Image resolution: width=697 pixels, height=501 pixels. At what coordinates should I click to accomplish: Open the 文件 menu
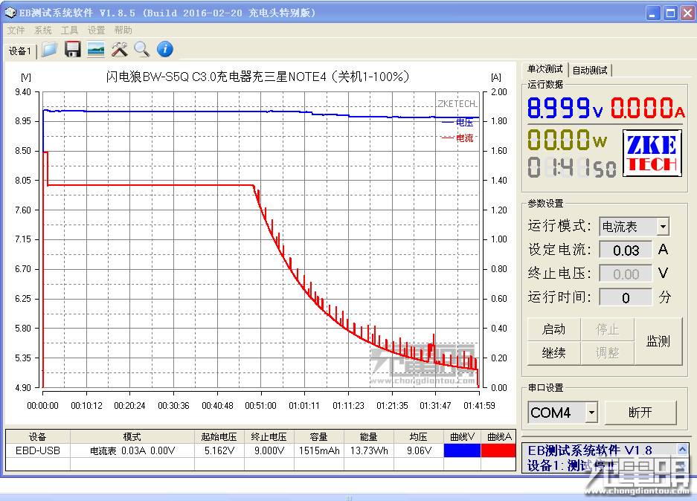coord(16,30)
